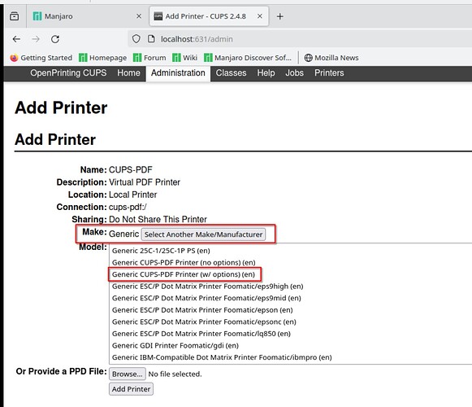Image resolution: width=472 pixels, height=407 pixels.
Task: Reload the current page
Action: click(x=55, y=39)
